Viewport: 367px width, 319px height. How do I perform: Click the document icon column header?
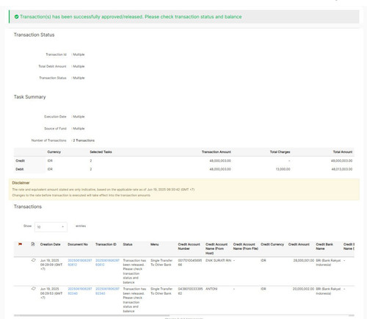pos(33,244)
